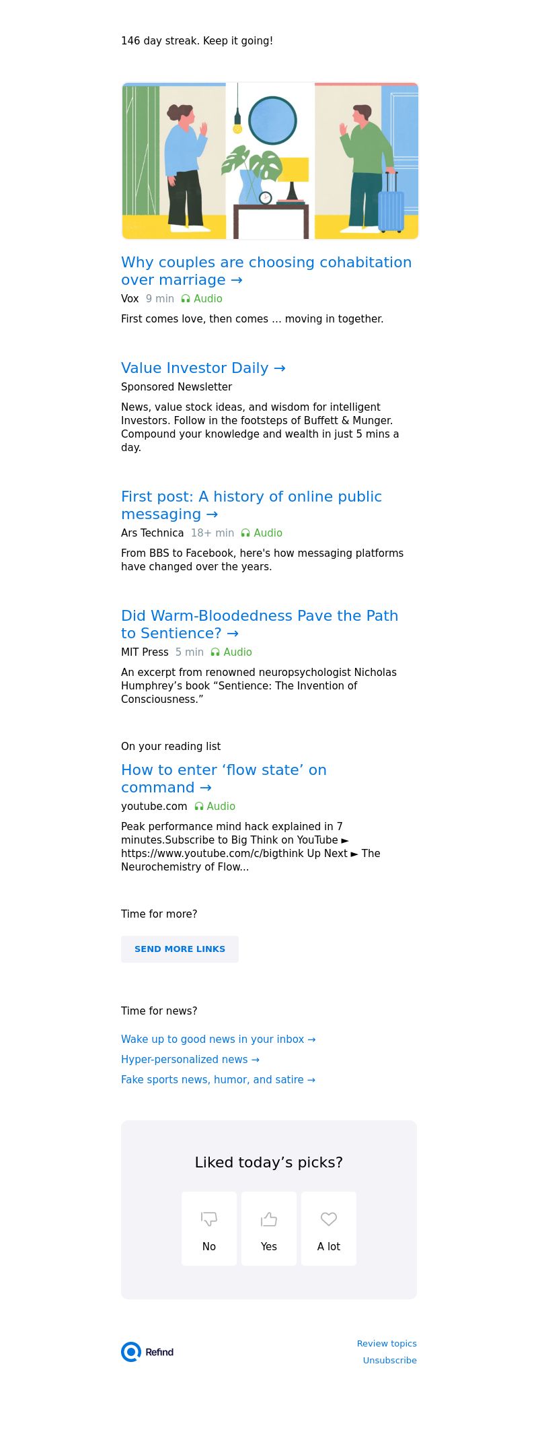Click the heart A lot icon
538x1430 pixels.
(329, 1219)
